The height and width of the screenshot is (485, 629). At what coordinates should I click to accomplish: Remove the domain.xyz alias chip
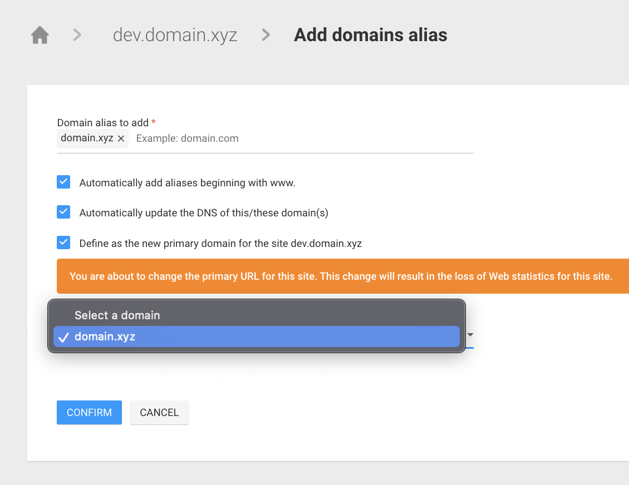tap(121, 138)
